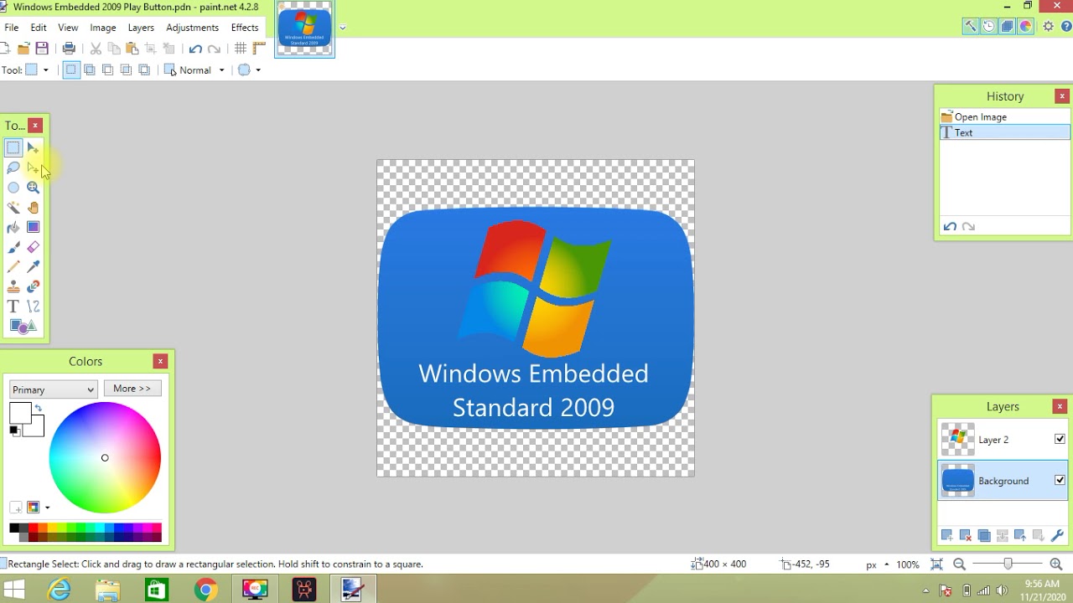Duplicate layer using Layers panel icon
1073x603 pixels.
tap(983, 535)
